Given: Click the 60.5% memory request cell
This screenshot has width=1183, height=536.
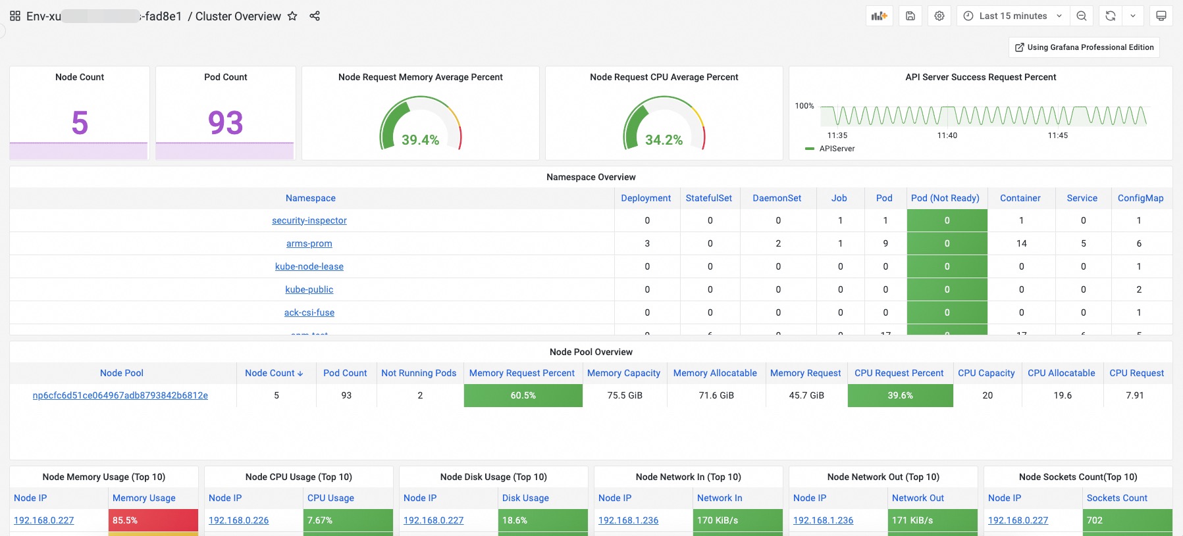Looking at the screenshot, I should (x=523, y=395).
